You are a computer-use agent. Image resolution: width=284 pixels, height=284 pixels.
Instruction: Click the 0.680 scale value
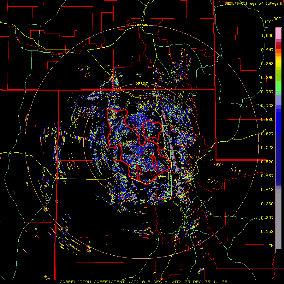(267, 120)
